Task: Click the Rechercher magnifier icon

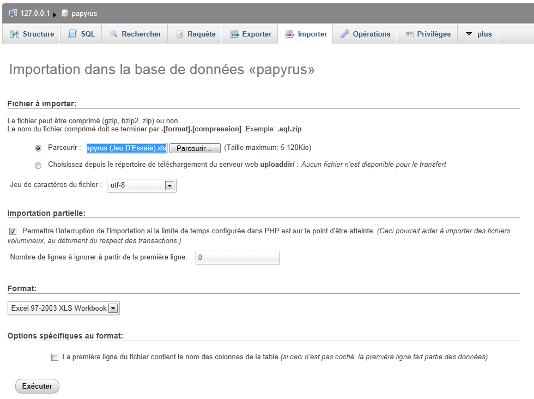Action: point(113,34)
